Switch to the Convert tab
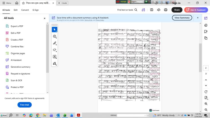Viewport: 210px width, 118px height. (25, 10)
